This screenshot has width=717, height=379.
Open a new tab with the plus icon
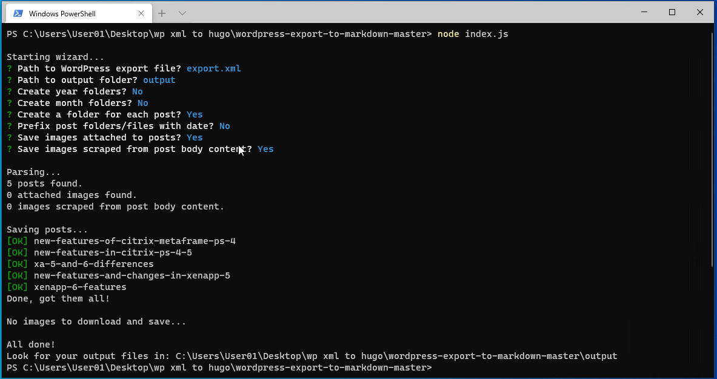[x=162, y=13]
